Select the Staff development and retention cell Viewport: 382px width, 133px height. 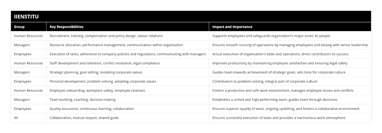[x=105, y=63]
